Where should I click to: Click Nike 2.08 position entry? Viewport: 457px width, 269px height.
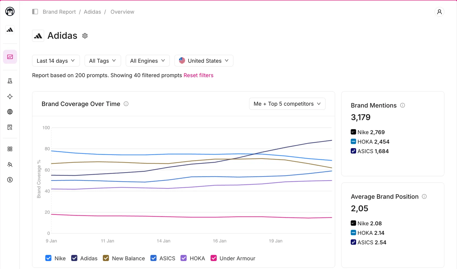point(366,223)
